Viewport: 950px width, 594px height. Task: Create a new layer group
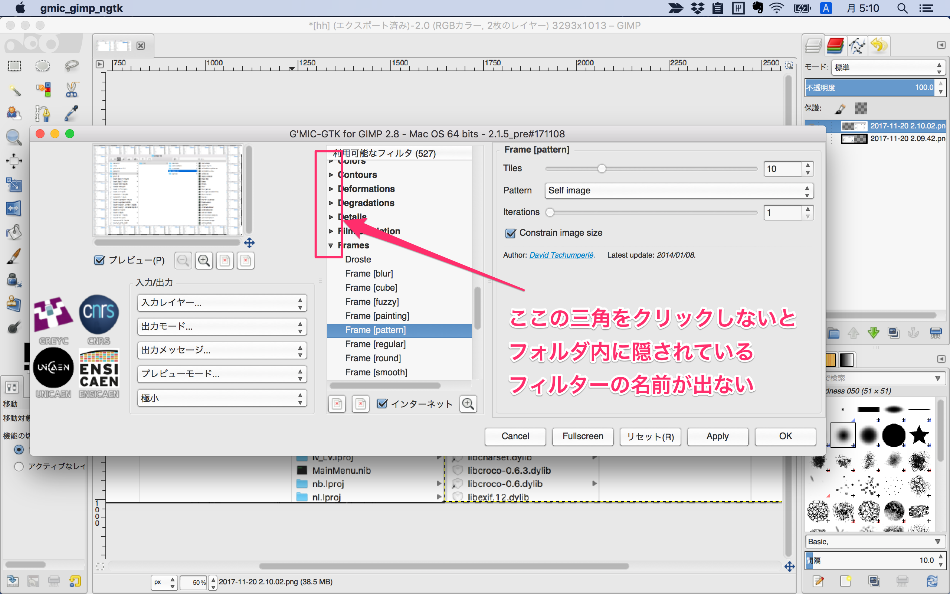tap(833, 333)
